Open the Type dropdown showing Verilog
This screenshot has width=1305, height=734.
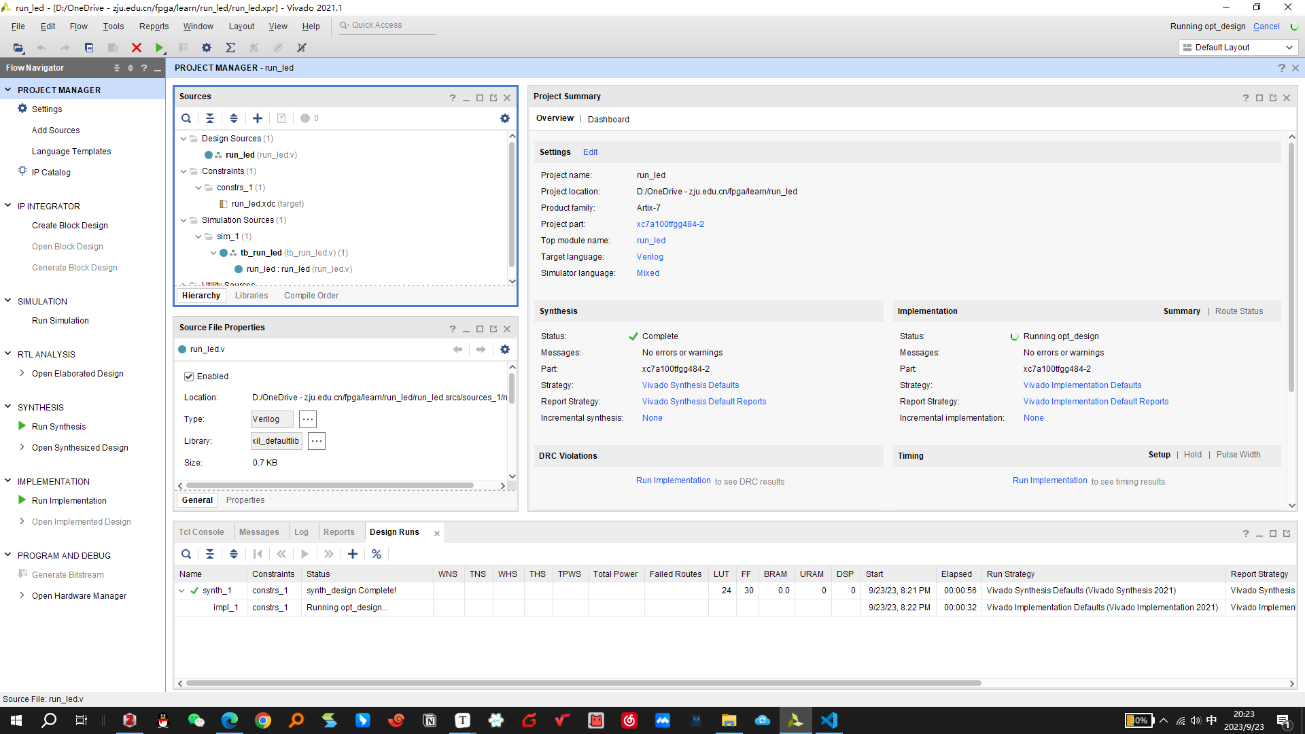(271, 419)
